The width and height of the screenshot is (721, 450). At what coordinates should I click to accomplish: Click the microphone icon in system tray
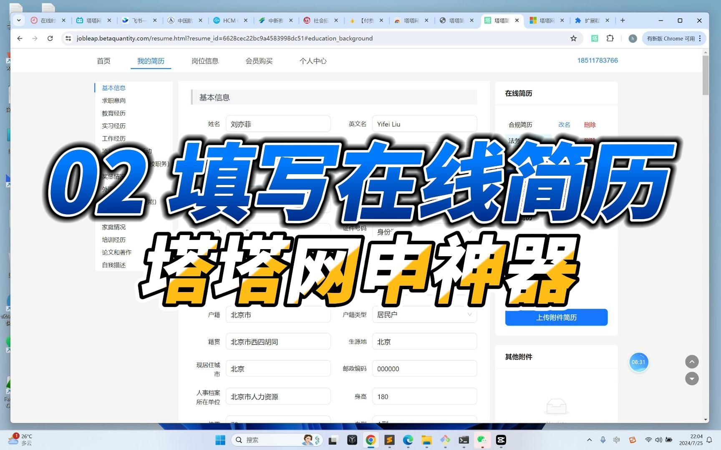[603, 440]
